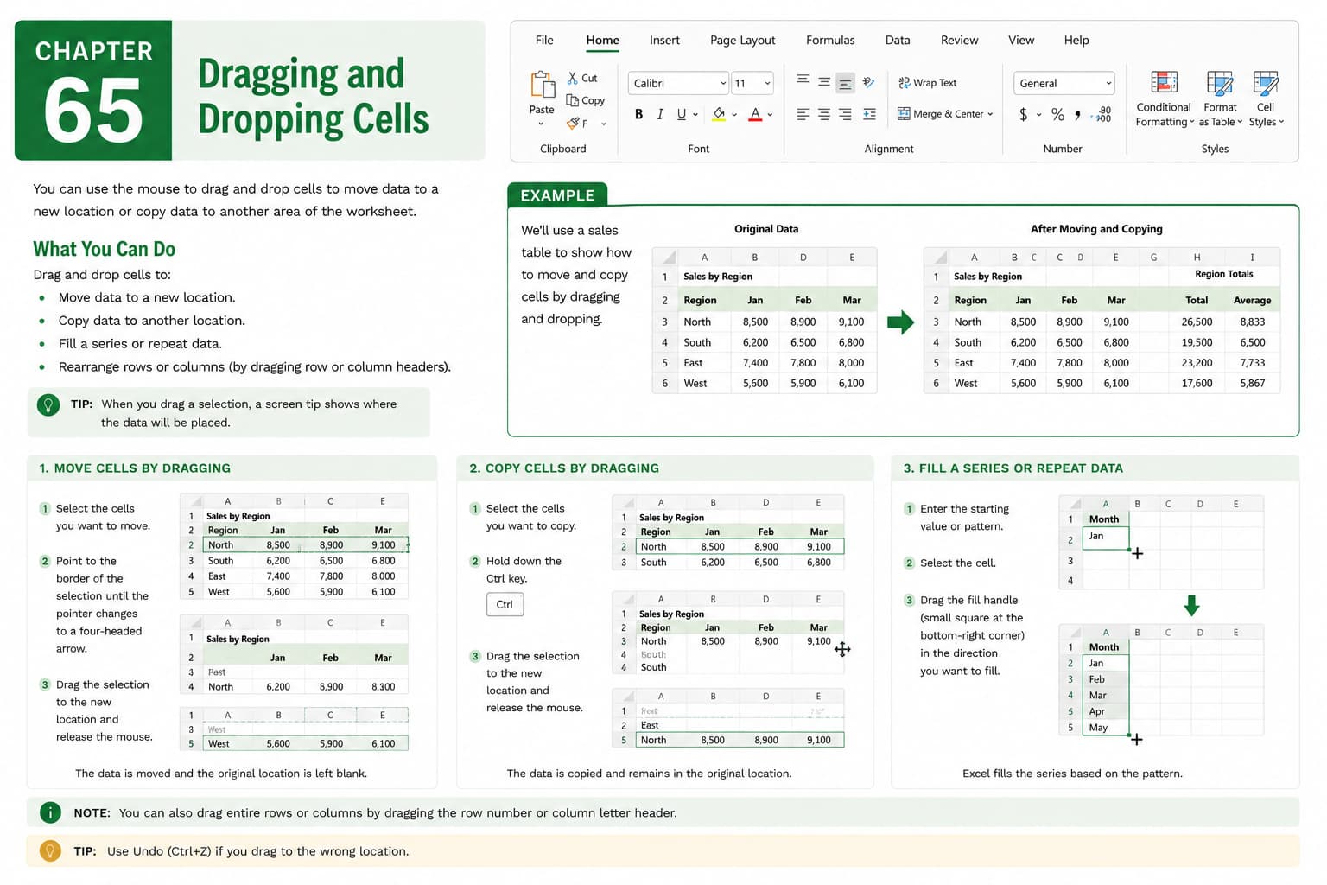
Task: Switch to the View tab
Action: [1021, 40]
